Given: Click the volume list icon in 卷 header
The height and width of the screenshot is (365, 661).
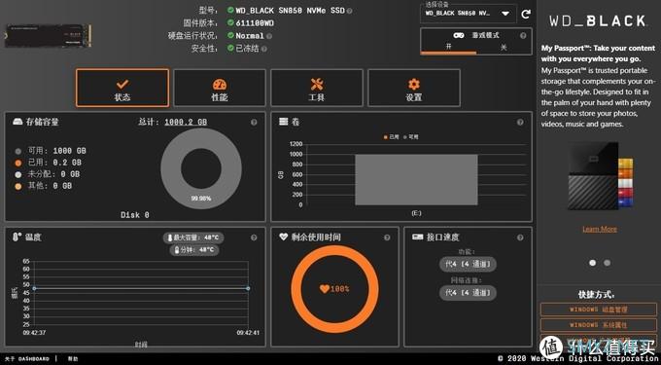Looking at the screenshot, I should [x=284, y=122].
